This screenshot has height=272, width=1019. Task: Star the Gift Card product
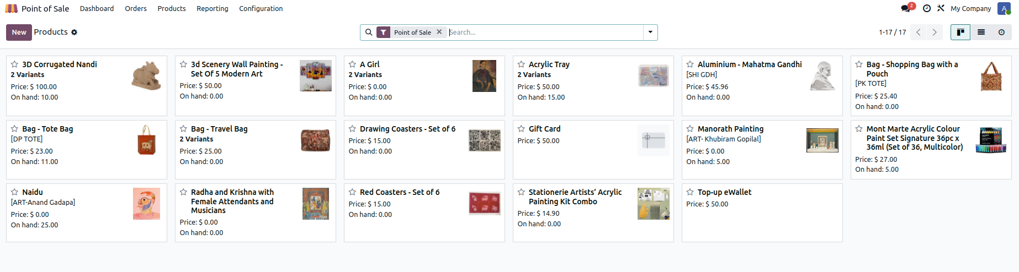(x=521, y=129)
